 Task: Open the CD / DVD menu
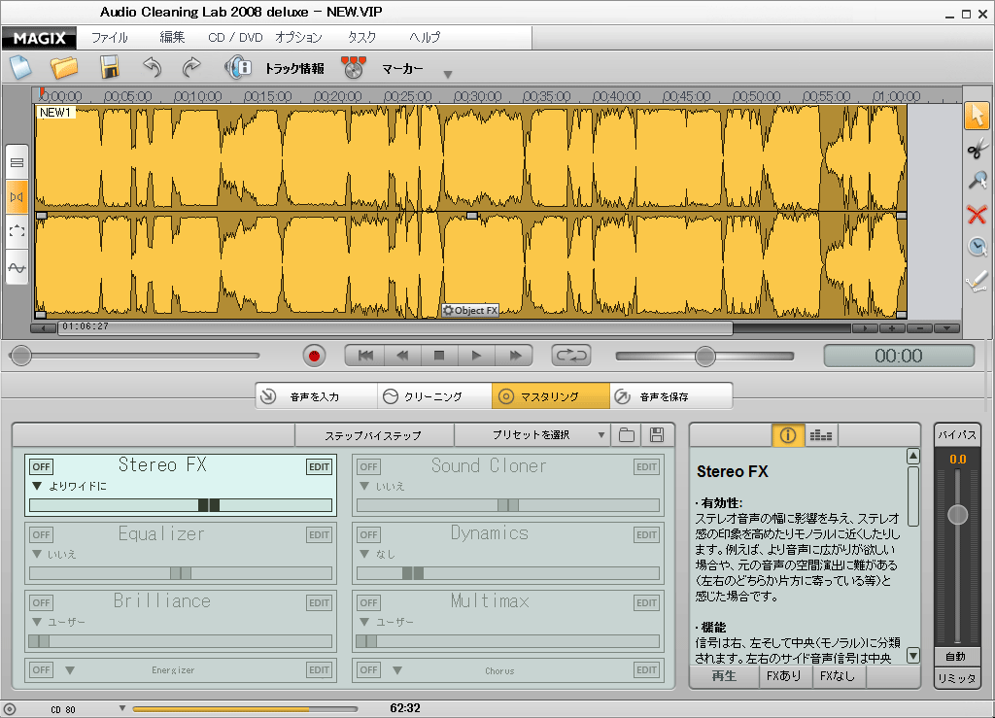pos(235,38)
